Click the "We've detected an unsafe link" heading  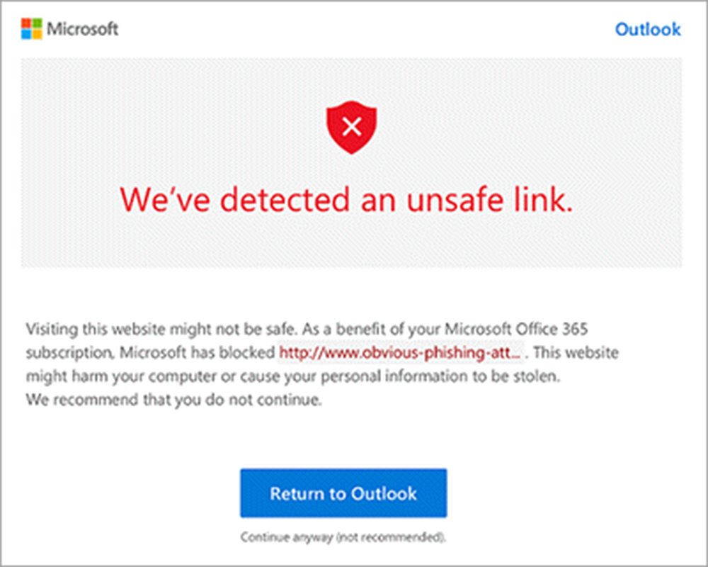coord(347,199)
